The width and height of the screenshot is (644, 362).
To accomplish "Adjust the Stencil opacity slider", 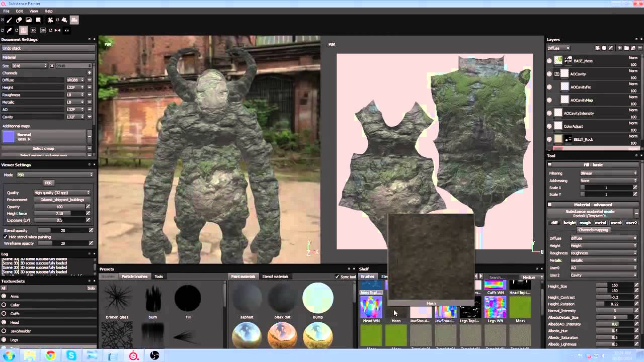I will (x=62, y=230).
